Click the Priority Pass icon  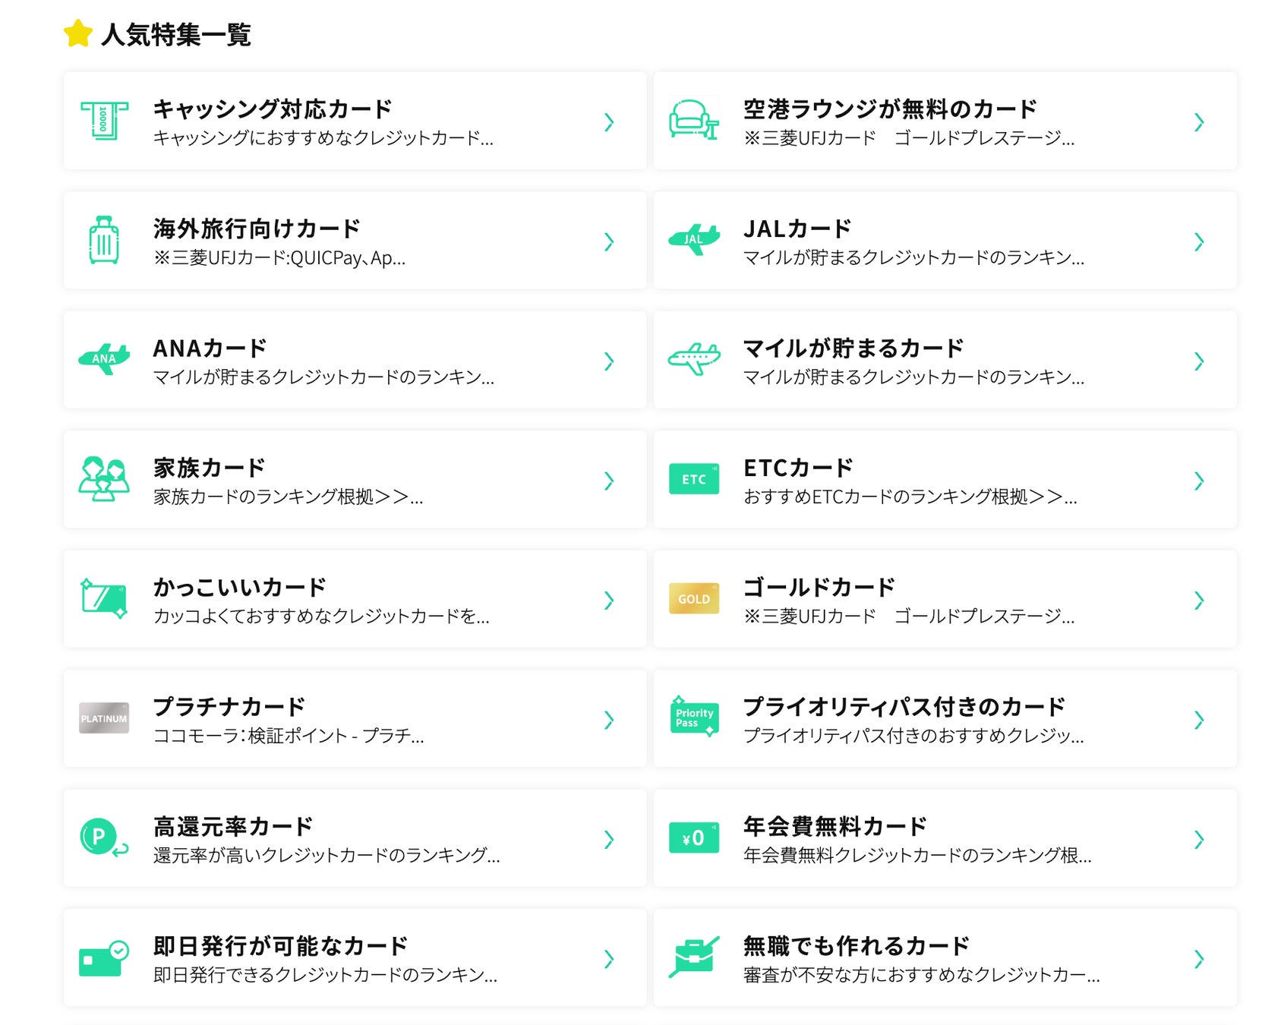click(693, 717)
